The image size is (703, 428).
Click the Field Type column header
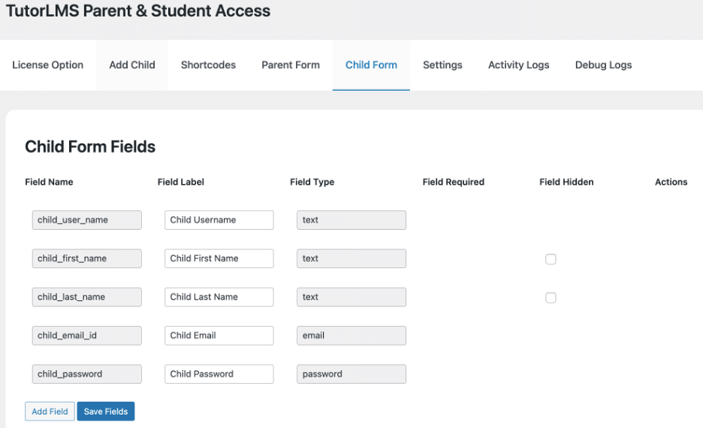pos(312,182)
